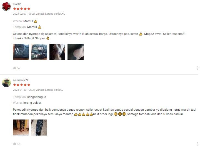The image size is (200, 148).
Task: Click the 2024-01-23 10:33 review timestamp
Action: [23, 90]
